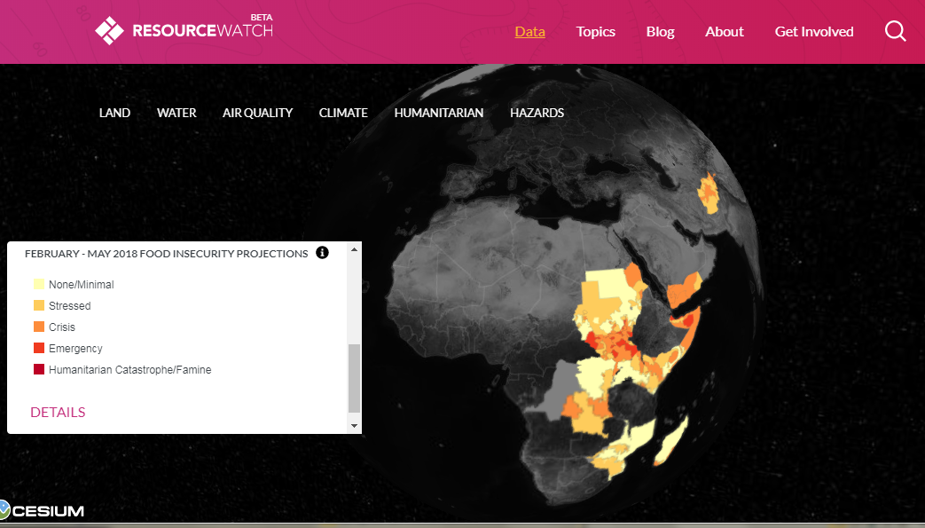The height and width of the screenshot is (528, 925).
Task: Click the Resource Watch logo
Action: [184, 30]
